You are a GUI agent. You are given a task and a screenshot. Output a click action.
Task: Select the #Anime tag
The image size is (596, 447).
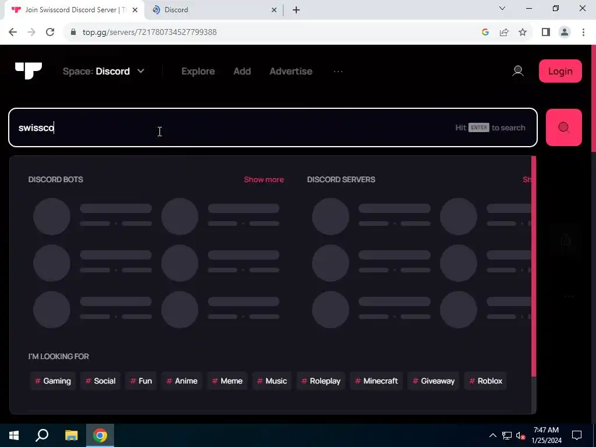coord(182,381)
